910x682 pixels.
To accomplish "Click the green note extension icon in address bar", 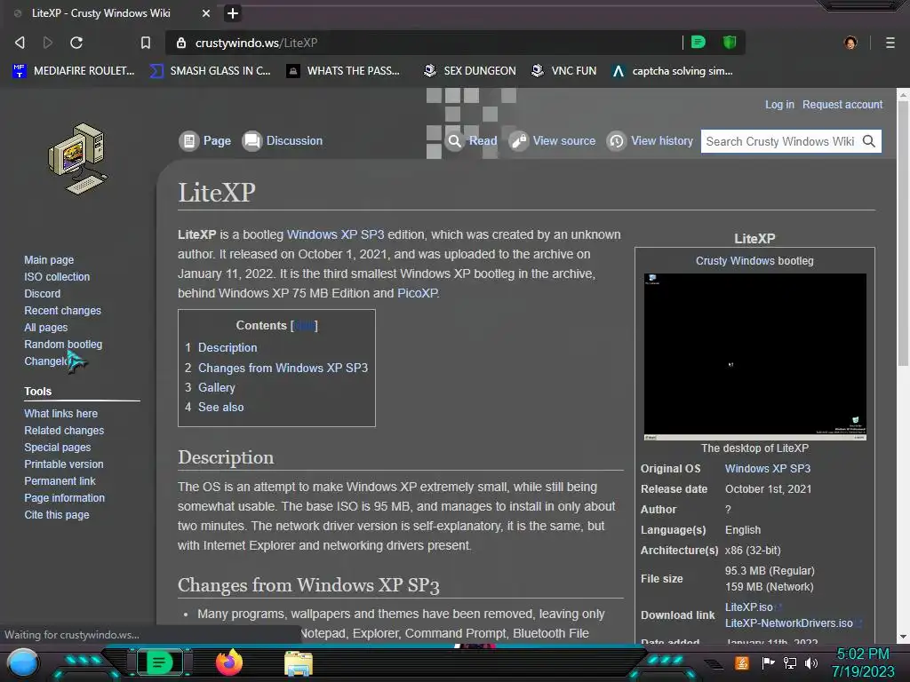I will (x=698, y=42).
